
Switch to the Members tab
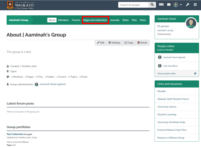point(63,20)
